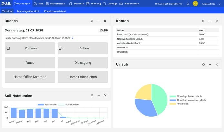Minimize the Konten panel
Image resolution: width=224 pixels, height=132 pixels.
(x=210, y=21)
